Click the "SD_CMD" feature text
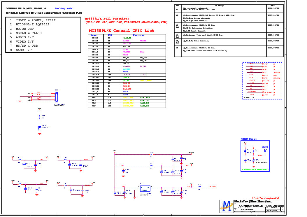Screen dimensions: 307x217 (144, 61)
